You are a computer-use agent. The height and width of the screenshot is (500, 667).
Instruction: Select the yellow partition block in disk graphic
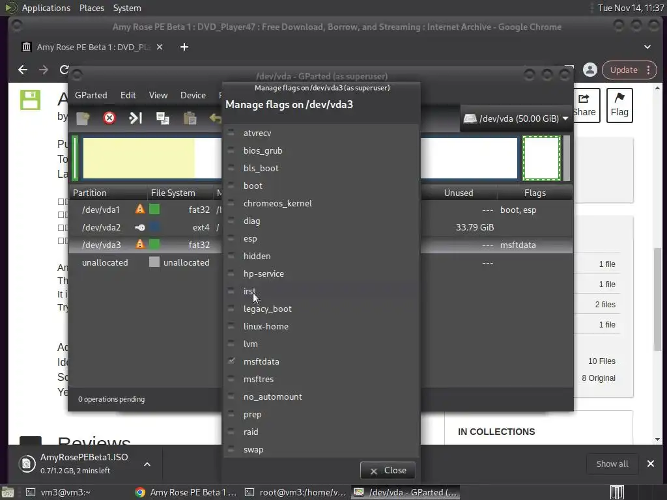click(139, 158)
